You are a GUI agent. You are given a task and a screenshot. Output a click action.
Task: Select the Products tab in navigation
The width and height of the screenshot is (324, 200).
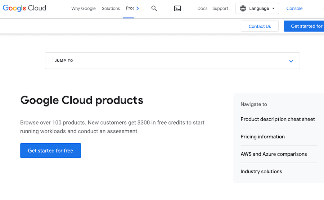tap(130, 8)
